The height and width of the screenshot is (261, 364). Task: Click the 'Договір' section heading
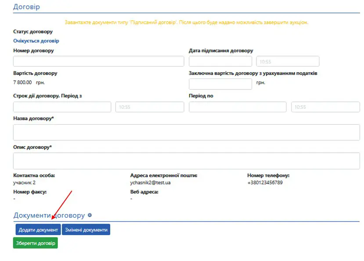pos(26,7)
